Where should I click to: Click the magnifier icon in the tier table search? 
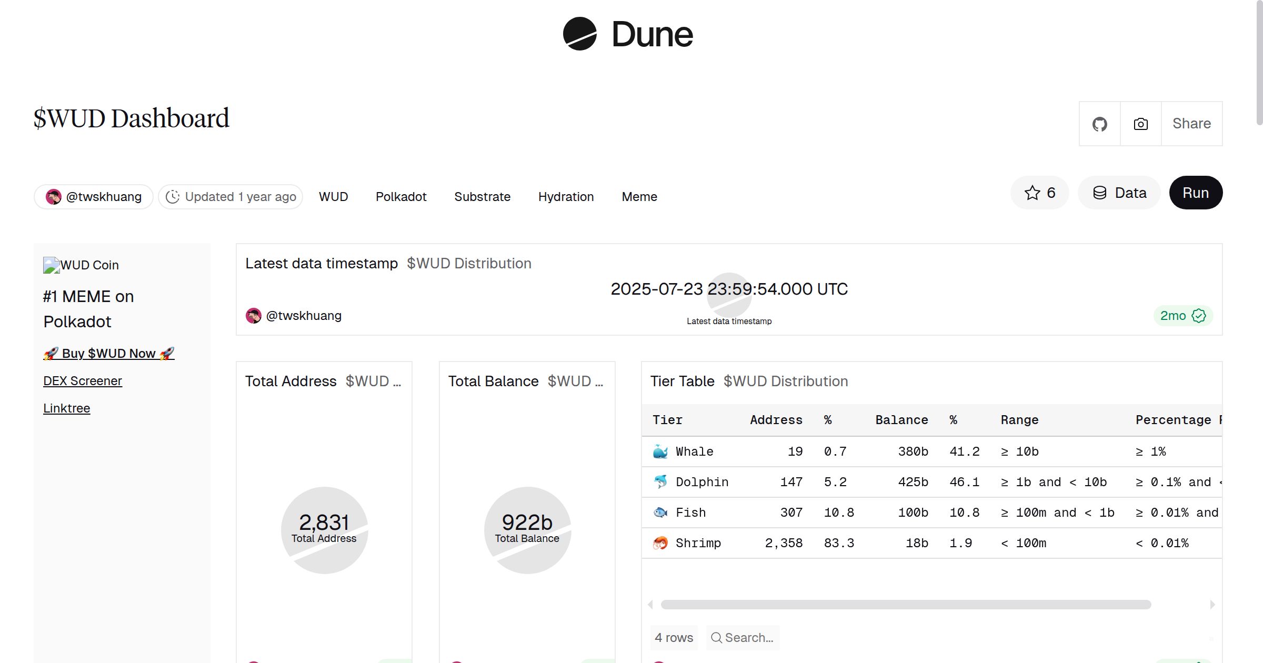pos(716,637)
